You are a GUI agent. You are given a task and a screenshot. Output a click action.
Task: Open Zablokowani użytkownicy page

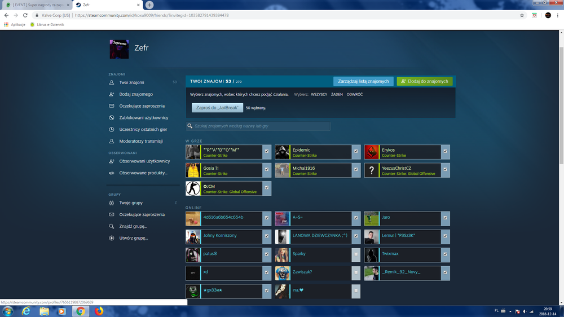[x=143, y=118]
